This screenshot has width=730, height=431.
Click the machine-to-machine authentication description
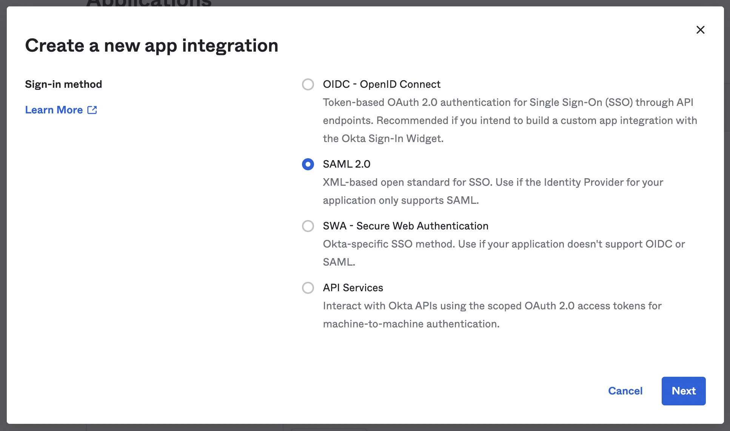pyautogui.click(x=492, y=315)
